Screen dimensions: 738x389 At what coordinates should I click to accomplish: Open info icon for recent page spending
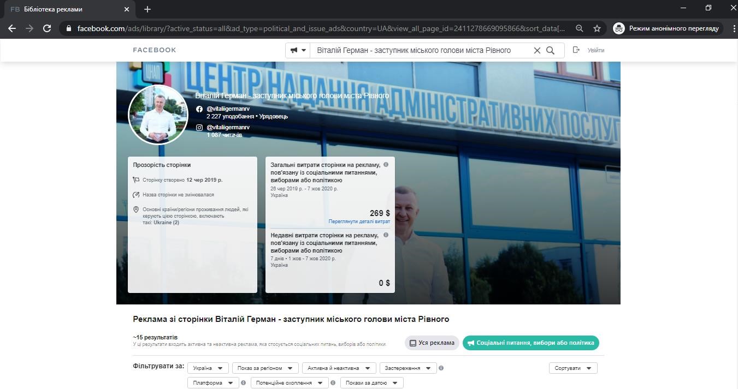(386, 235)
